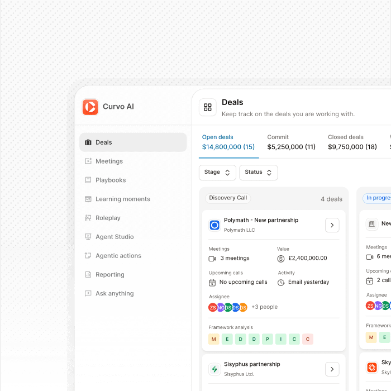Click the green E framework badge in Polymath card
Screen dimensions: 391x391
227,339
